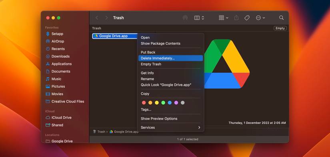Viewport: 330px width, 157px height.
Task: Apply the red tag color
Action: (x=144, y=103)
